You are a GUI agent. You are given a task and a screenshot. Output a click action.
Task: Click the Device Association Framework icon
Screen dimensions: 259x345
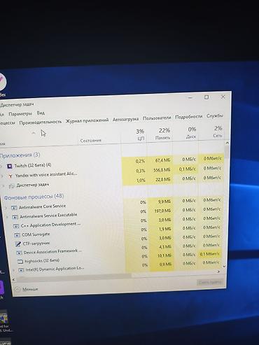pos(19,253)
